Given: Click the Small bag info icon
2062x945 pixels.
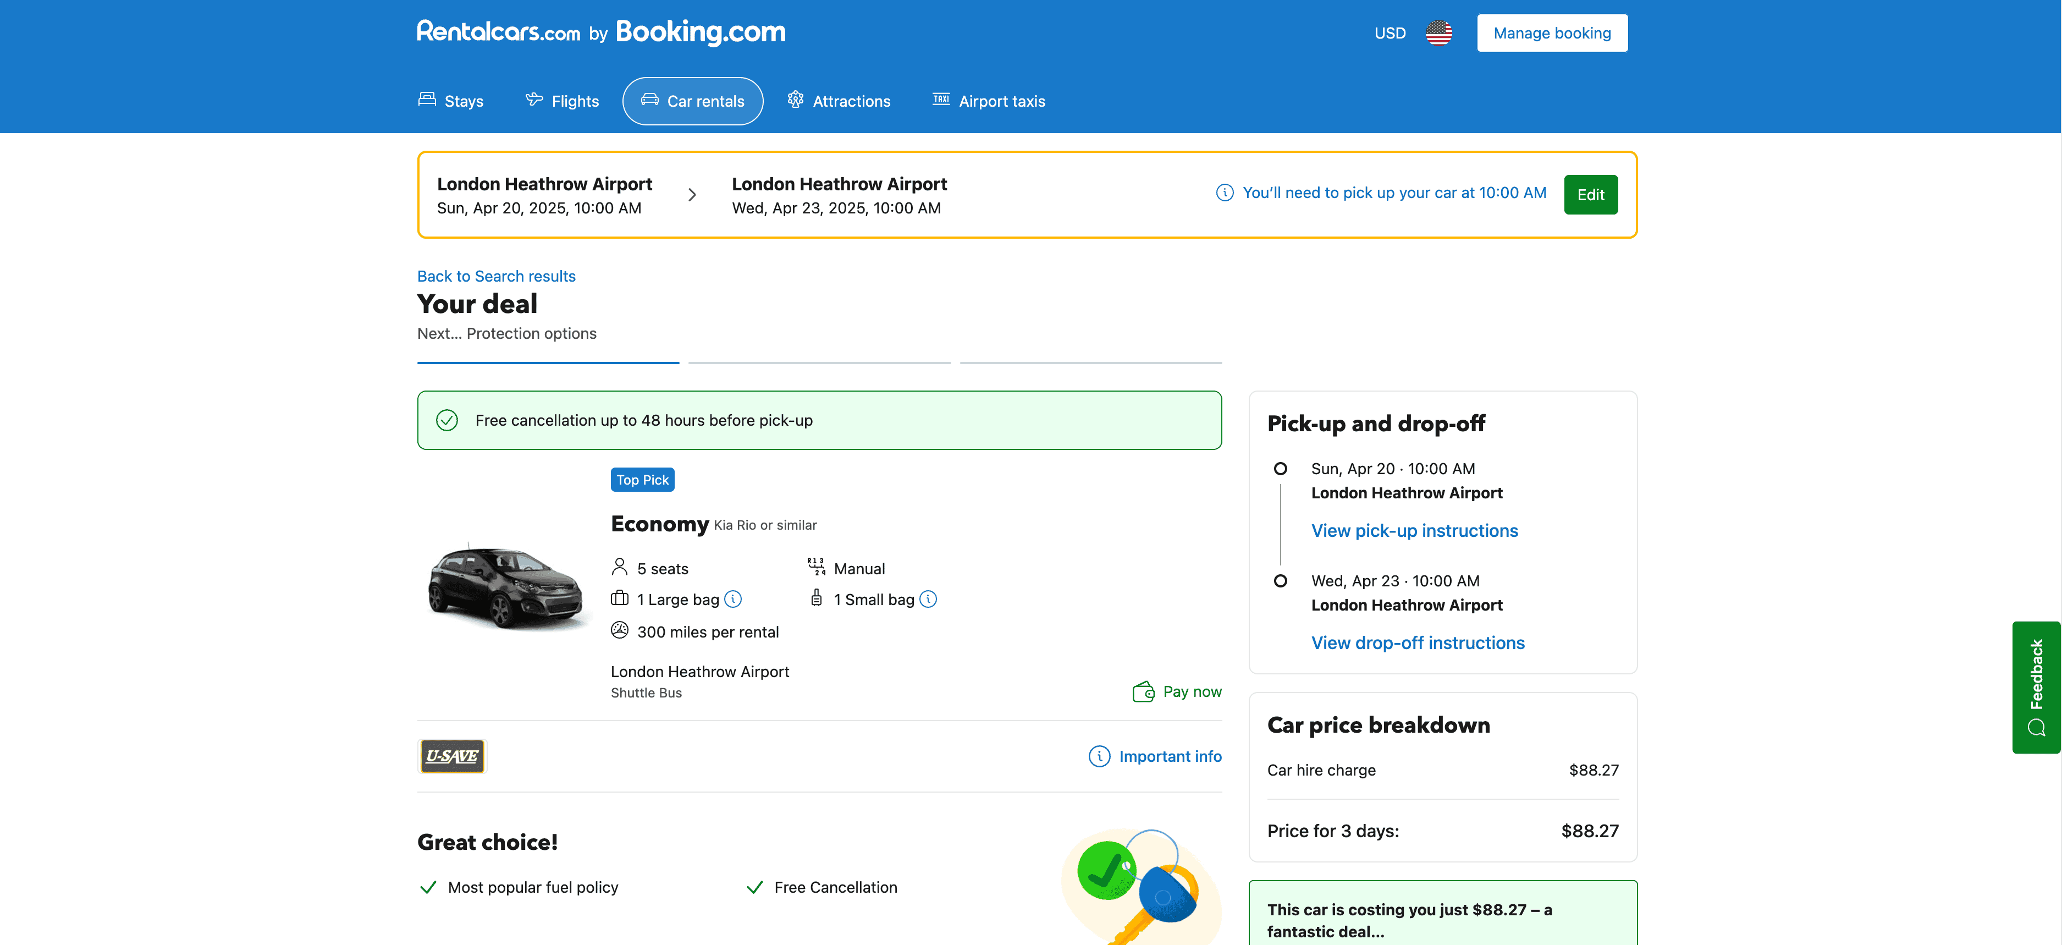Looking at the screenshot, I should (x=928, y=599).
